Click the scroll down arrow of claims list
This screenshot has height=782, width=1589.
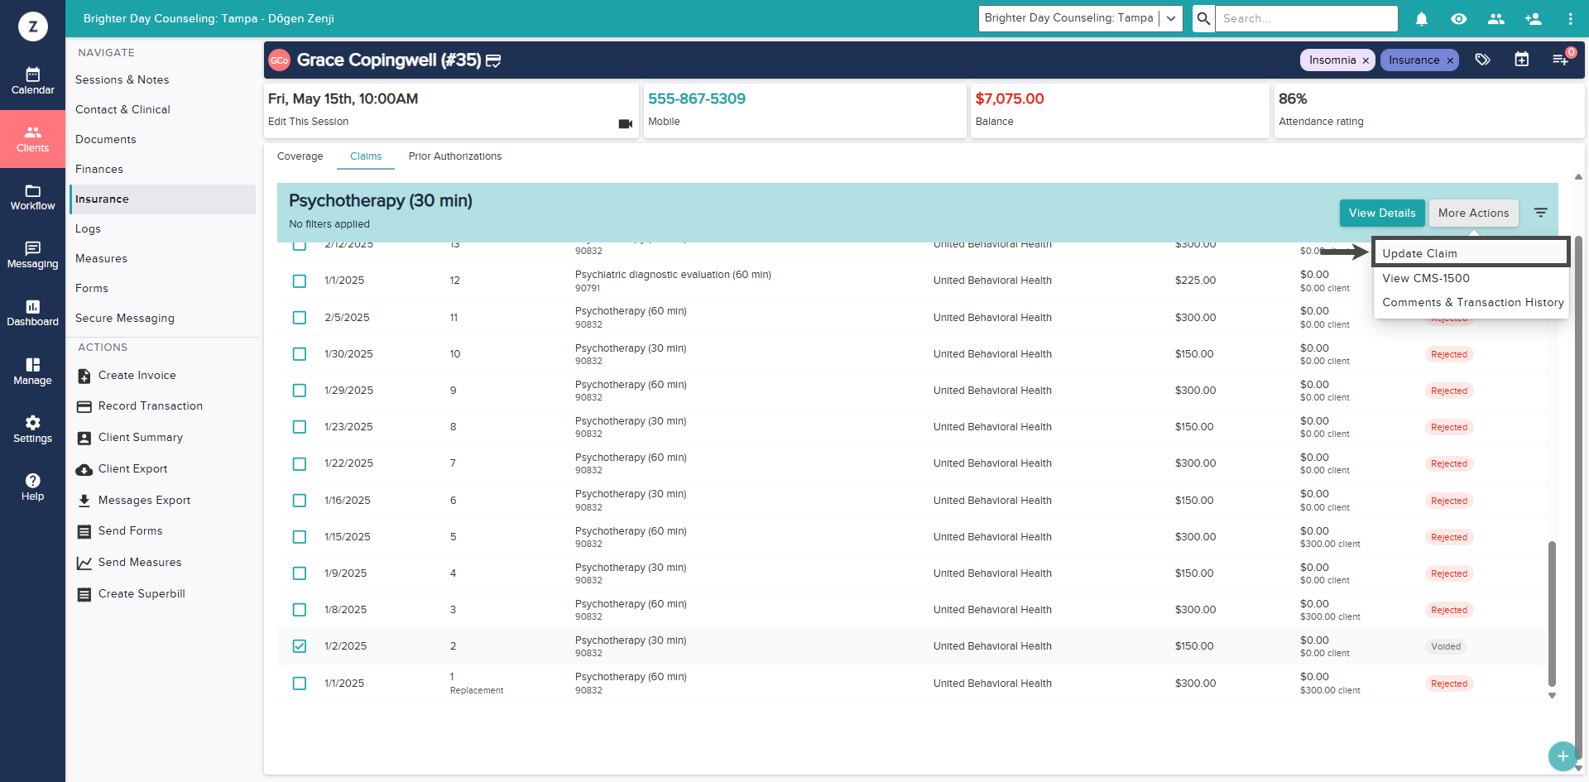(1552, 696)
